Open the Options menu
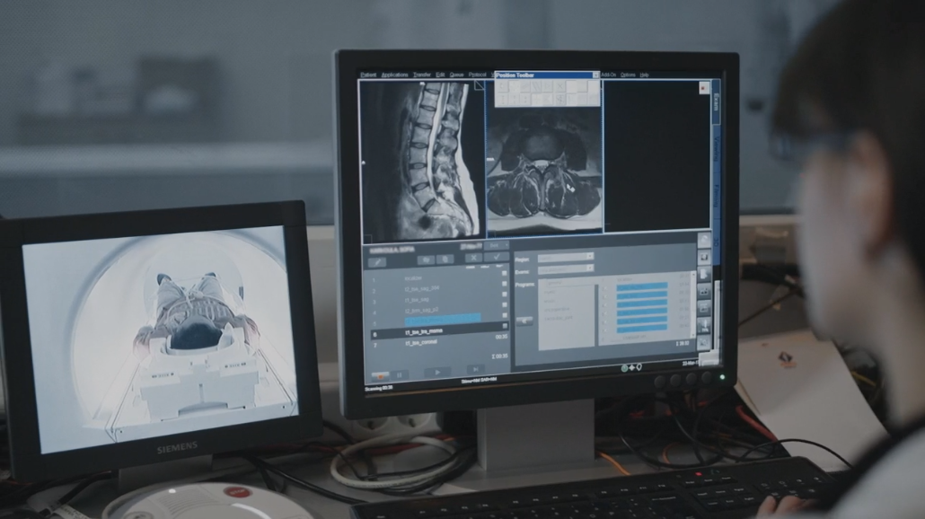The image size is (925, 519). (628, 75)
